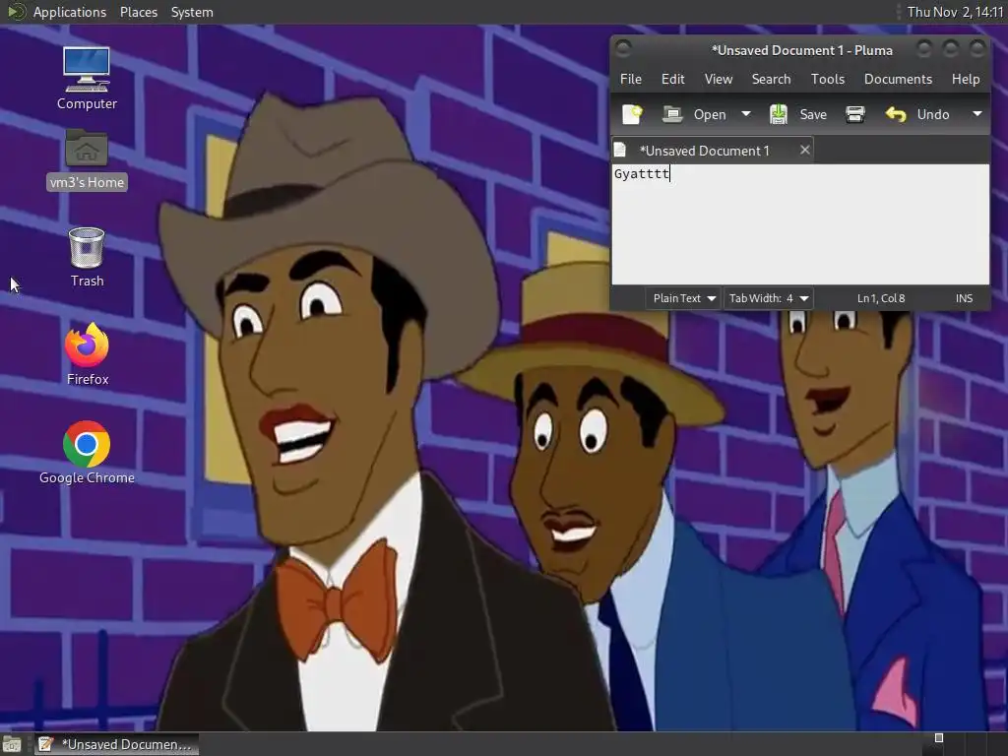
Task: Click the Pluma title bar text
Action: pos(801,50)
